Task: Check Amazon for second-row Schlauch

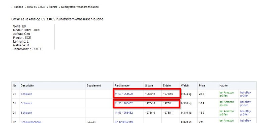Action: (x=227, y=104)
